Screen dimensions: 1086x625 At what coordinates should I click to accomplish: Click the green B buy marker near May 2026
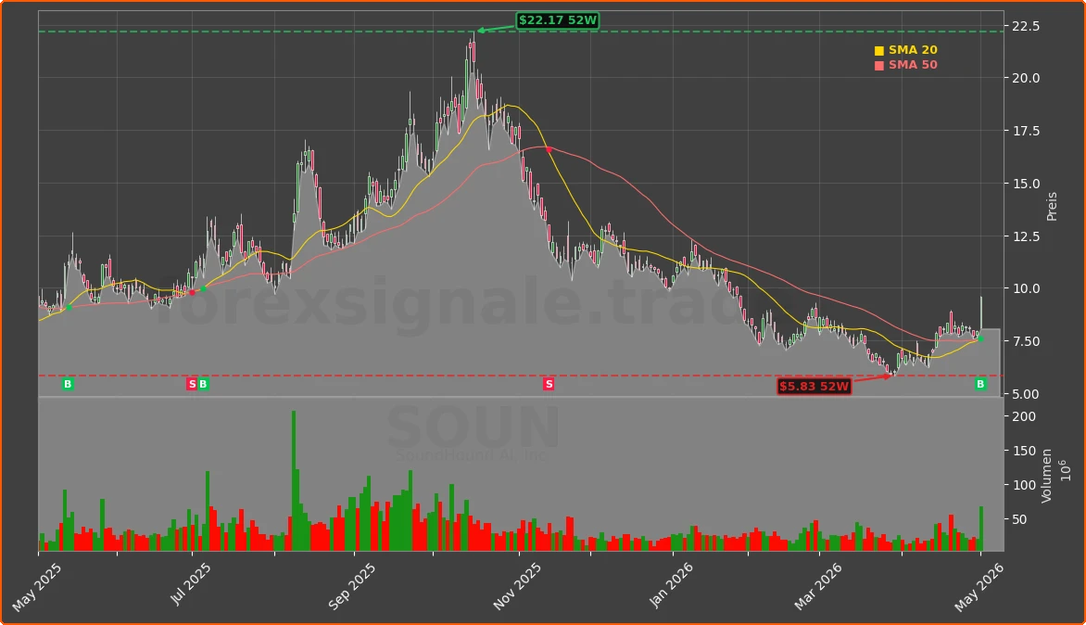click(980, 384)
